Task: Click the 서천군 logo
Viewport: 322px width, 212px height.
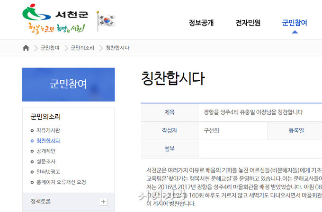Action: pos(55,12)
